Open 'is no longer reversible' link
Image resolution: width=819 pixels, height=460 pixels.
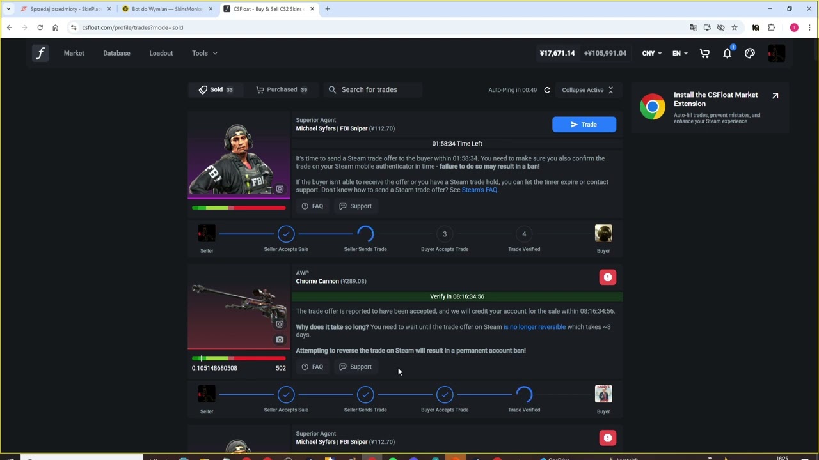coord(534,327)
